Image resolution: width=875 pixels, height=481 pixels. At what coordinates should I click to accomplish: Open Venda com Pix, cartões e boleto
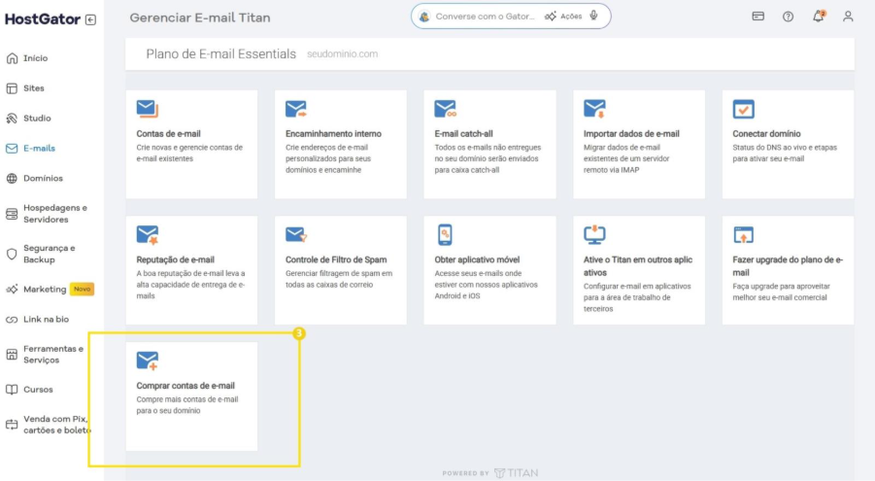coord(56,425)
